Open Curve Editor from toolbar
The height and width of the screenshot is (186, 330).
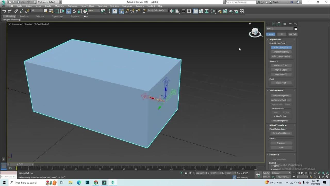201,11
